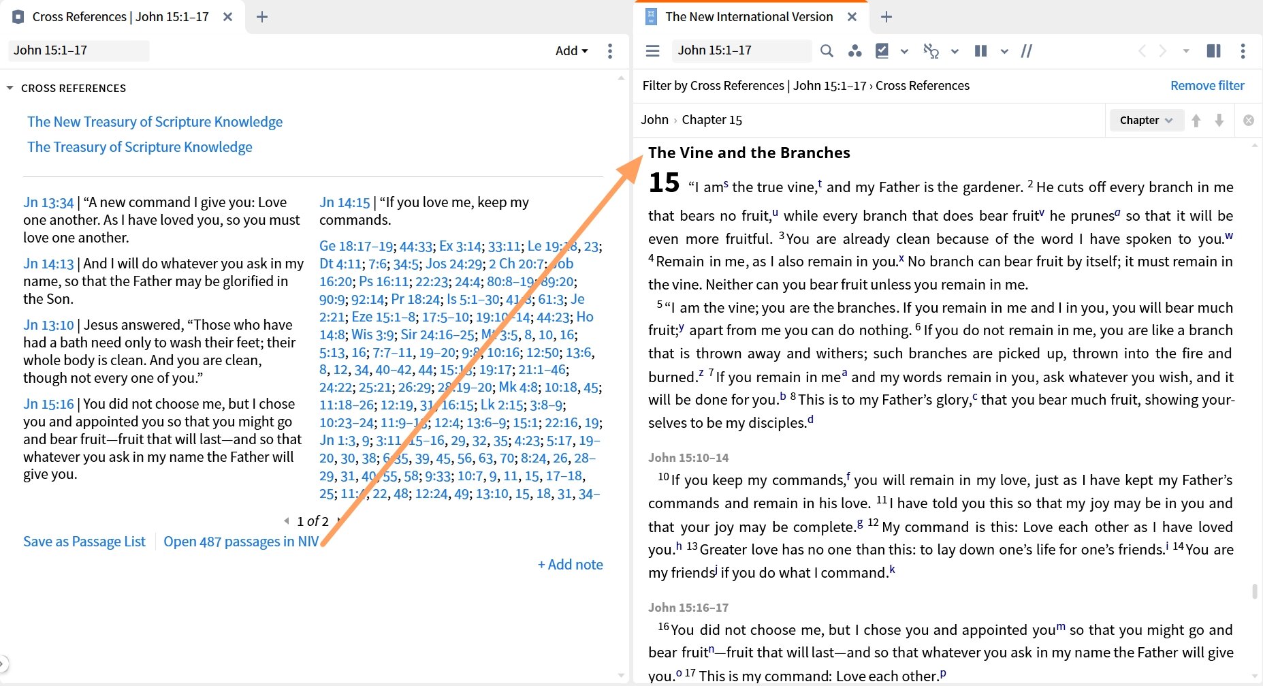The height and width of the screenshot is (686, 1263).
Task: Expand the visual filters dropdown arrow
Action: [904, 51]
